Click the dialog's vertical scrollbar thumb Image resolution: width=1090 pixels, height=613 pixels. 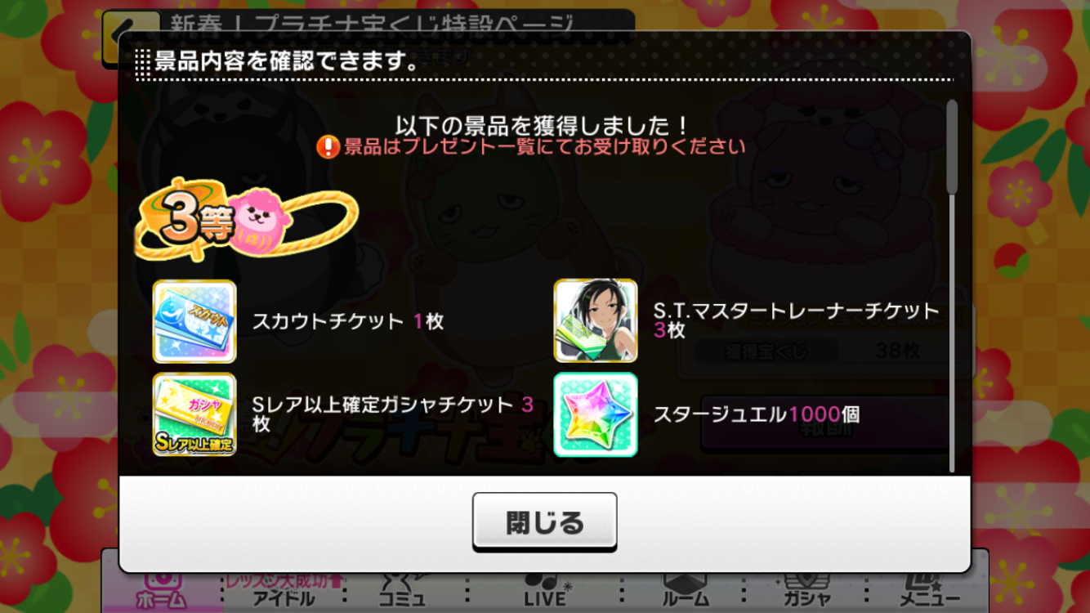pyautogui.click(x=951, y=147)
